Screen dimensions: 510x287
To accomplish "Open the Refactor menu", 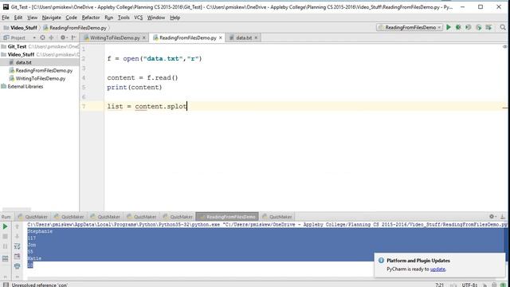I will [x=91, y=18].
